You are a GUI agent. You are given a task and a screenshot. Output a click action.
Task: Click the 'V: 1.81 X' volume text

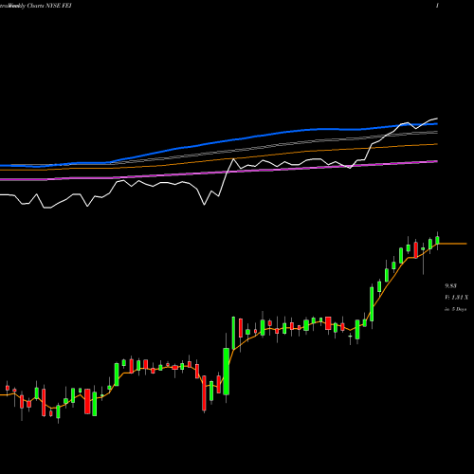click(456, 298)
